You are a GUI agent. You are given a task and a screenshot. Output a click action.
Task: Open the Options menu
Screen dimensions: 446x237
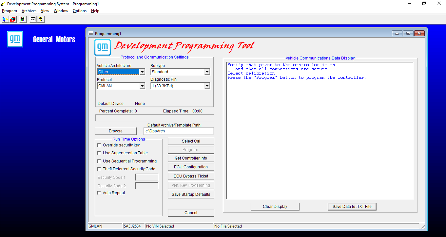80,11
